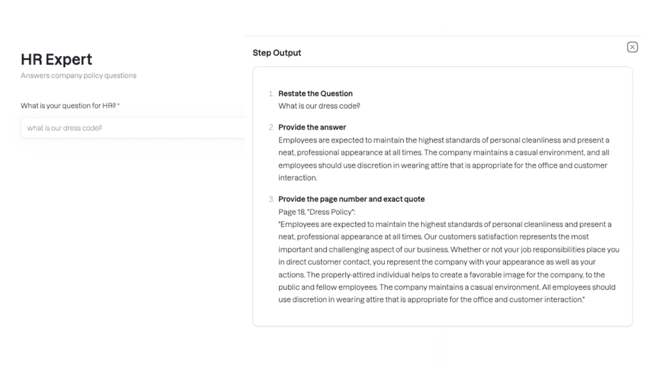
Task: Click the HR Expert title
Action: [57, 59]
